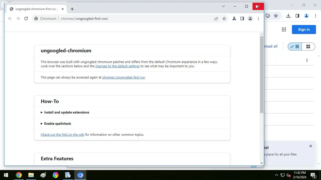Open Google apps grid in background window
Screen dimensions: 321x180
(284, 29)
